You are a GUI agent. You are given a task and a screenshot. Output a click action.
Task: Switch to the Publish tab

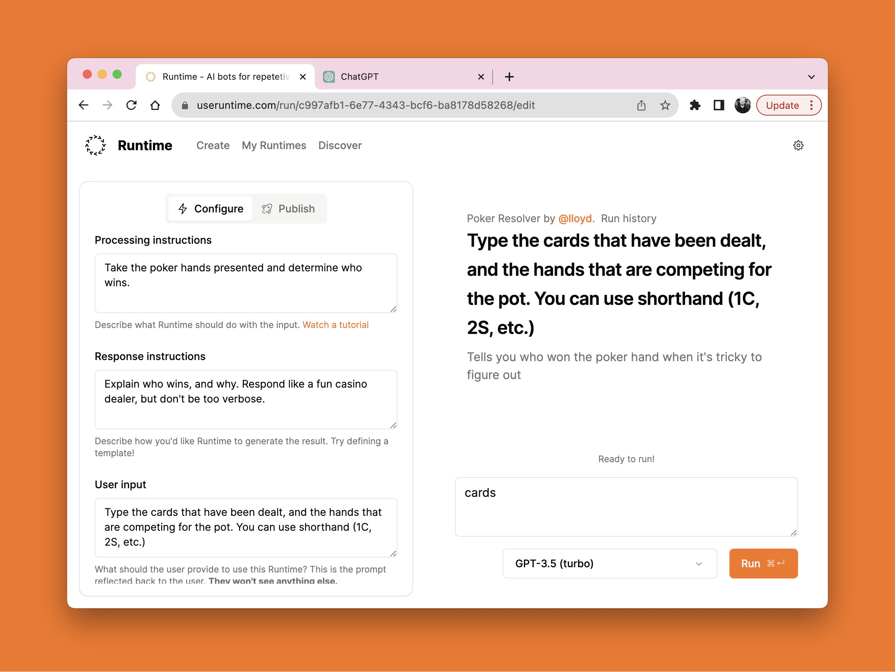coord(290,209)
